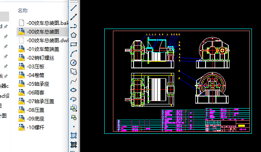This screenshot has width=261, height=152.
Task: Select the Polygon tool
Action: (x=74, y=35)
